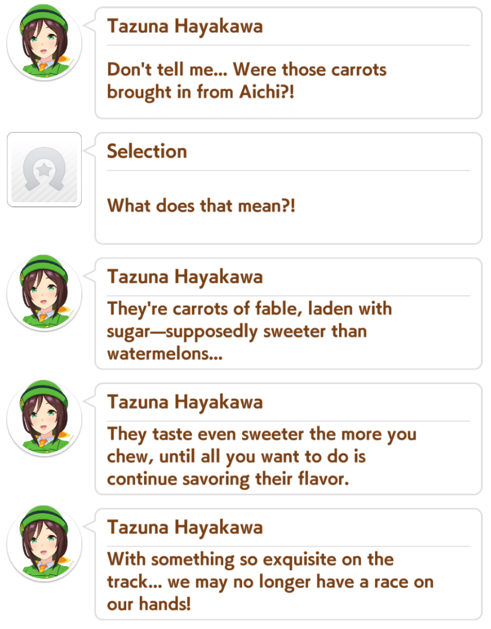491x629 pixels.
Task: Tap Tazuna's avatar next to the 'so exquisite' message
Action: coord(45,543)
